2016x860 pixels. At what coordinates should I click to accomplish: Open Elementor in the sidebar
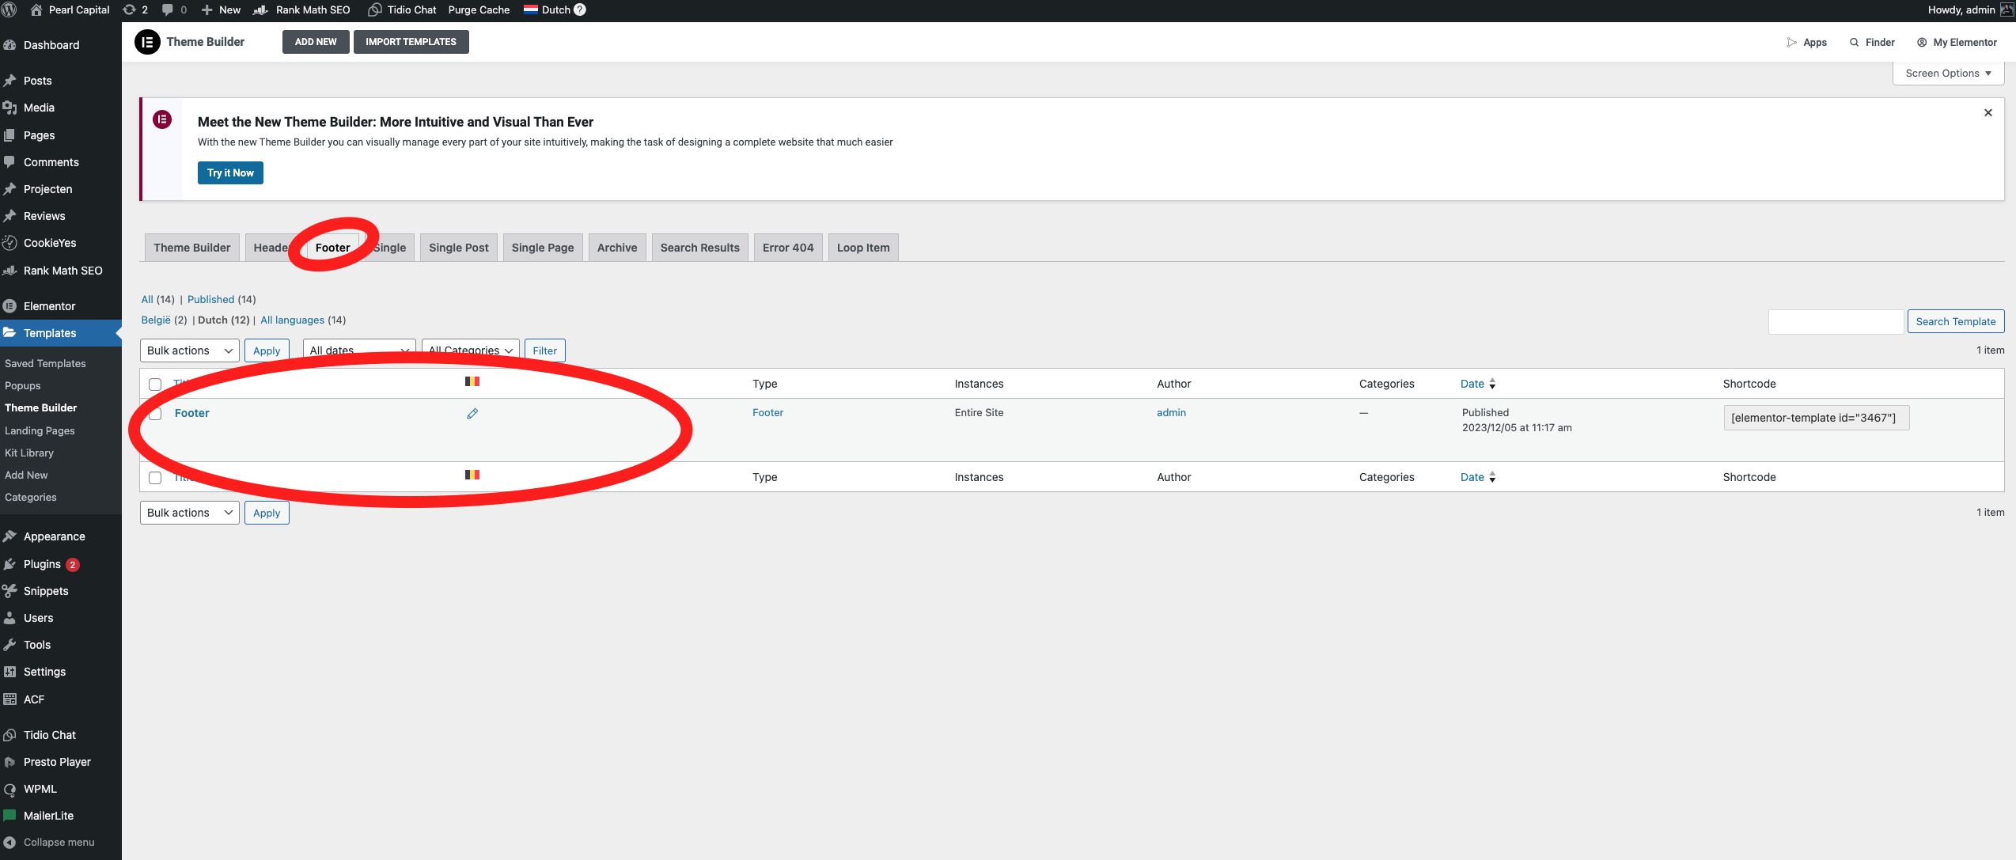point(50,306)
